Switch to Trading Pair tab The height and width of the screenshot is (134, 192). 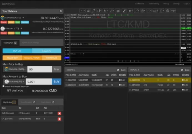10,43
